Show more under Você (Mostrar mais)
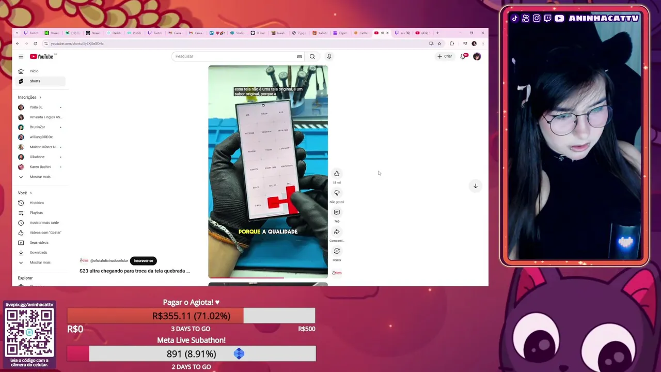Screen dimensions: 661x372 (x=41, y=262)
